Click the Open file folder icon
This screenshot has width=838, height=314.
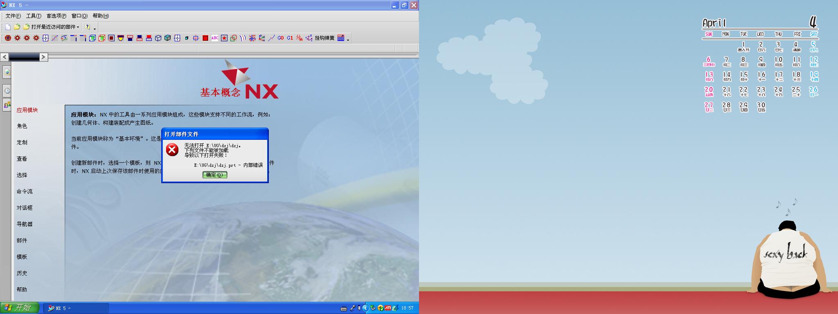tap(17, 27)
